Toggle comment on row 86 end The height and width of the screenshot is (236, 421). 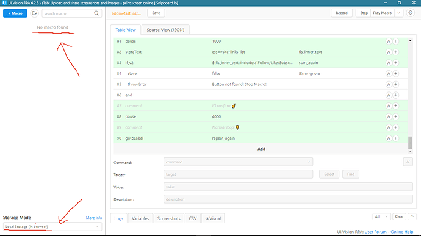pos(389,95)
